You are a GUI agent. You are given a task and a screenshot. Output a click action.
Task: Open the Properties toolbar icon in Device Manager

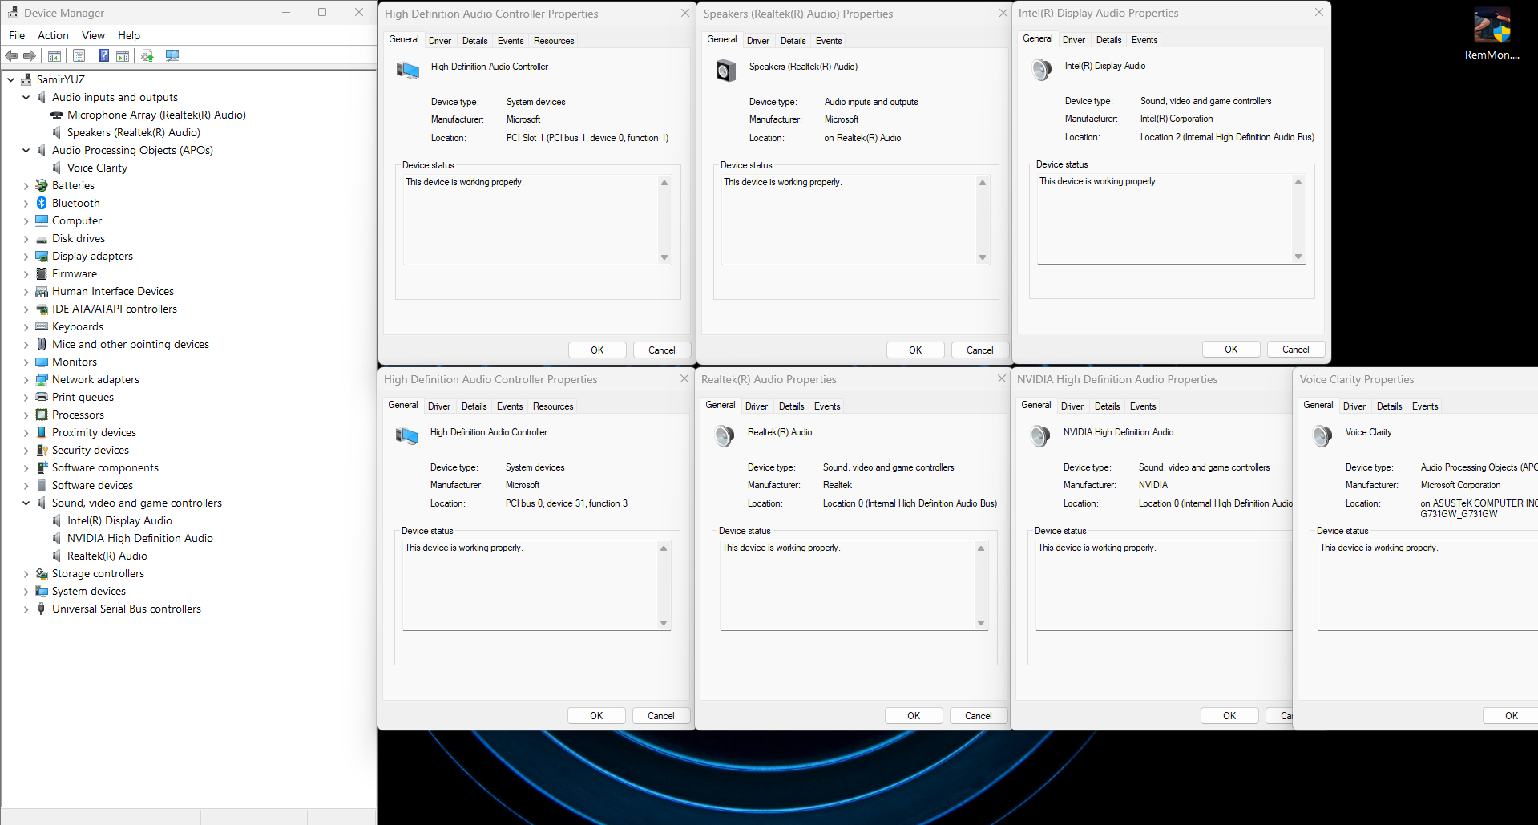(79, 55)
